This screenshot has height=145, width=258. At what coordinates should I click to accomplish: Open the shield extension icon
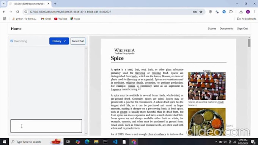click(210, 12)
